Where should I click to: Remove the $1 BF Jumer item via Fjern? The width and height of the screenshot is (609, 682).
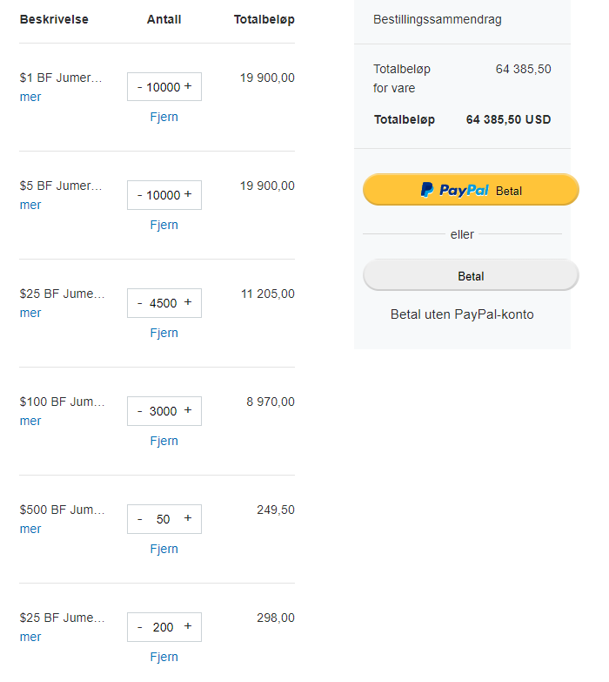164,117
